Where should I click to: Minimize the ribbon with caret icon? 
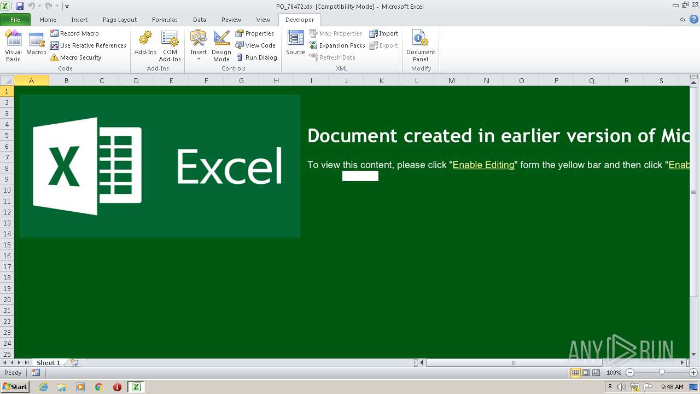point(682,20)
